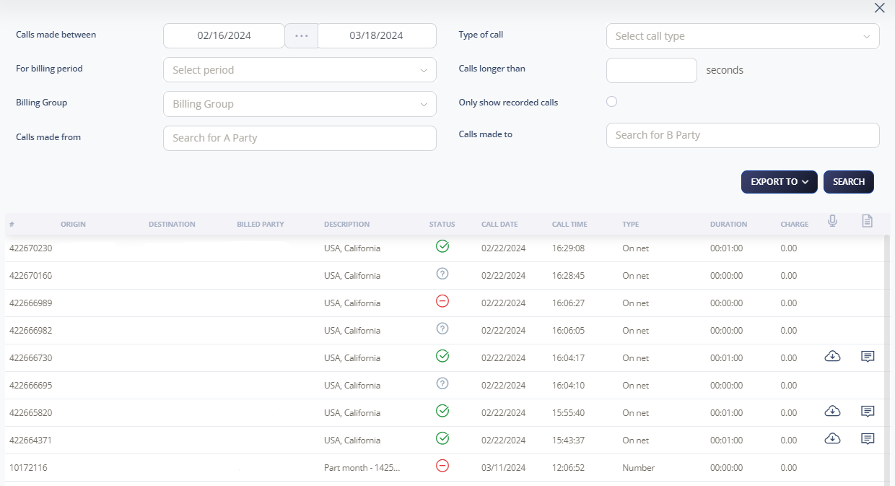Click green check status of call 422670230
Screen dimensions: 895x486
pyautogui.click(x=442, y=247)
